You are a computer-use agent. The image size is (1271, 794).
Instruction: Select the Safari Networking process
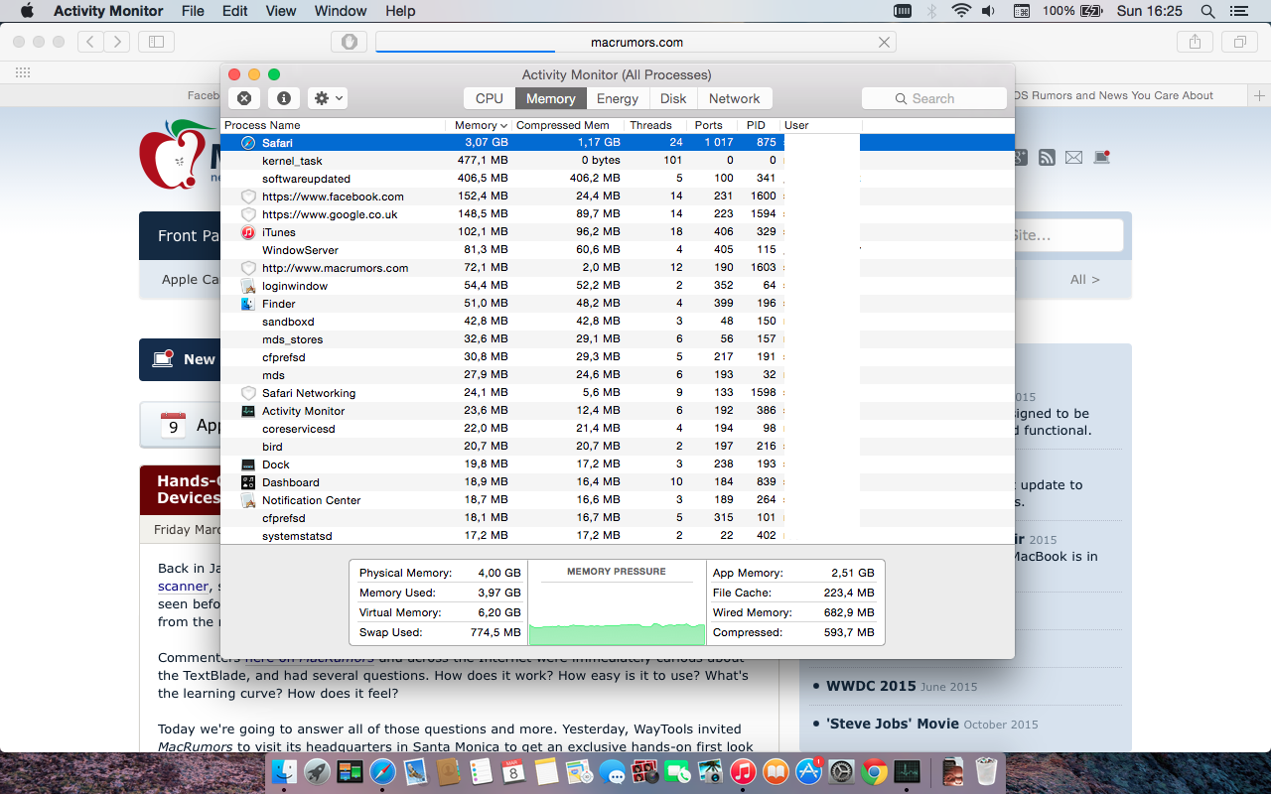click(618, 393)
